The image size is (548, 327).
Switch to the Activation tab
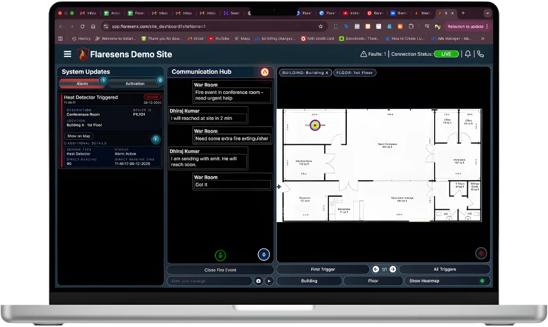tap(135, 83)
